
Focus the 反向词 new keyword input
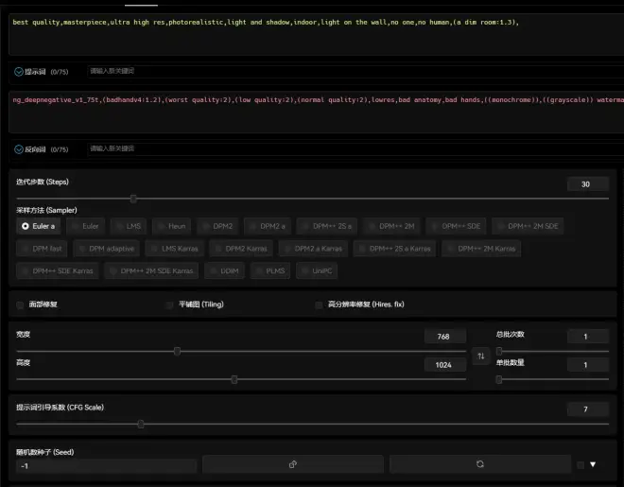(355, 148)
